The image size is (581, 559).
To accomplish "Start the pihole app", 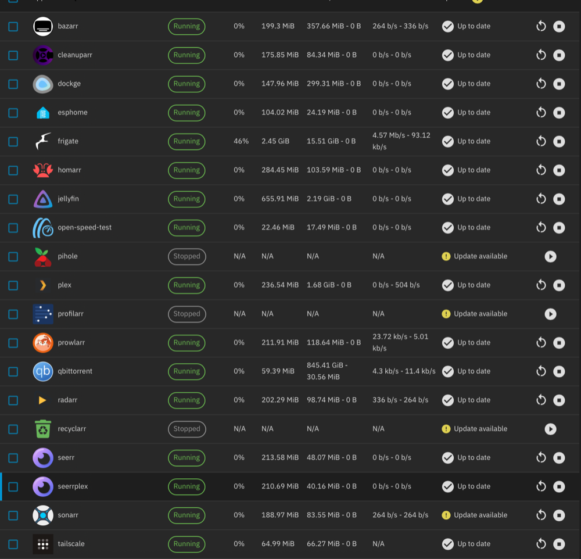I will point(550,256).
